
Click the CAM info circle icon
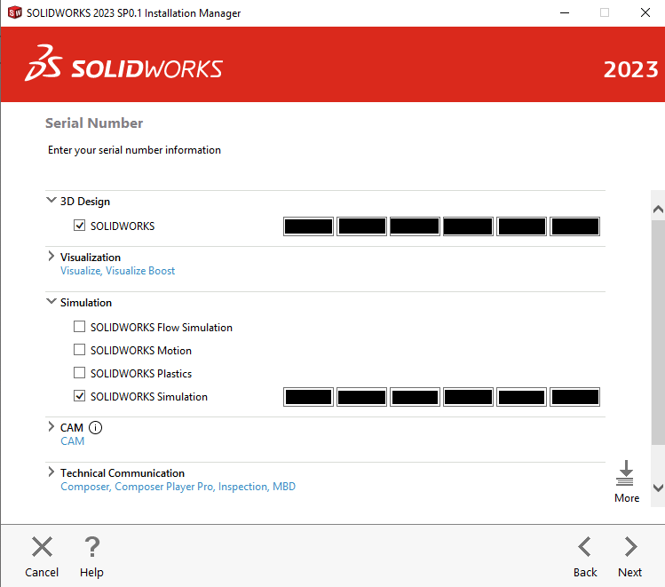[x=96, y=428]
